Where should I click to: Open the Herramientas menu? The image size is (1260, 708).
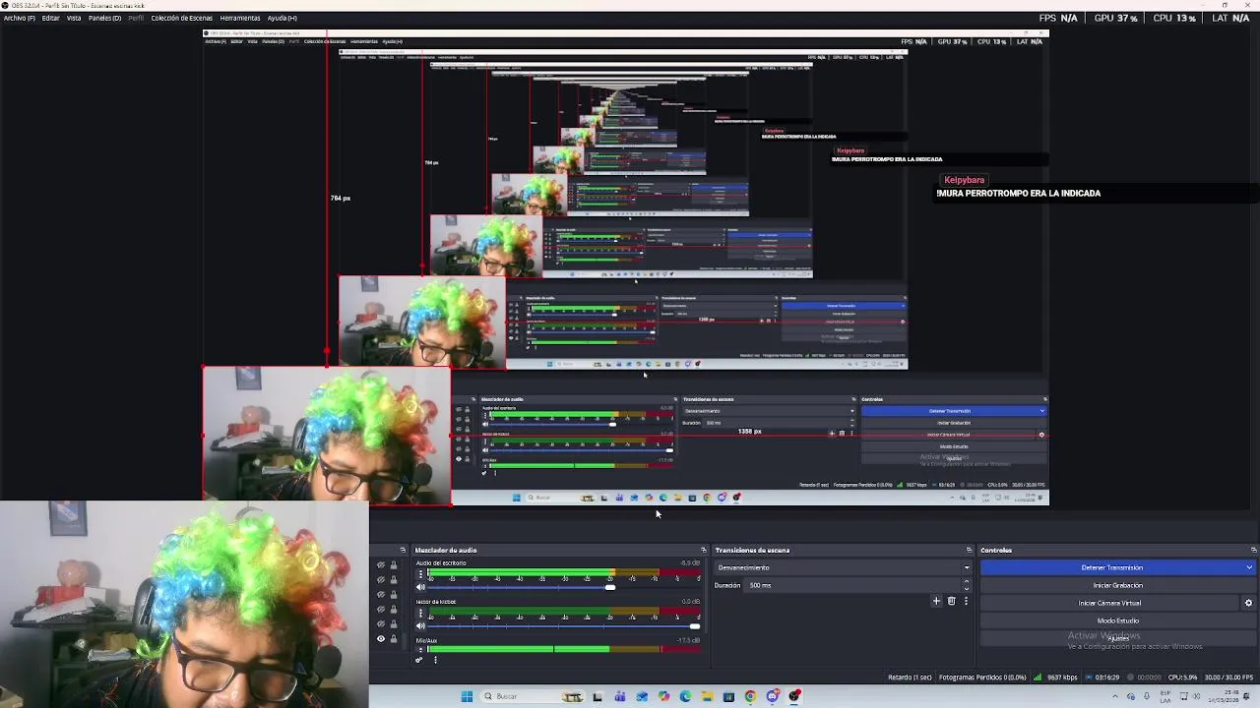click(x=240, y=18)
